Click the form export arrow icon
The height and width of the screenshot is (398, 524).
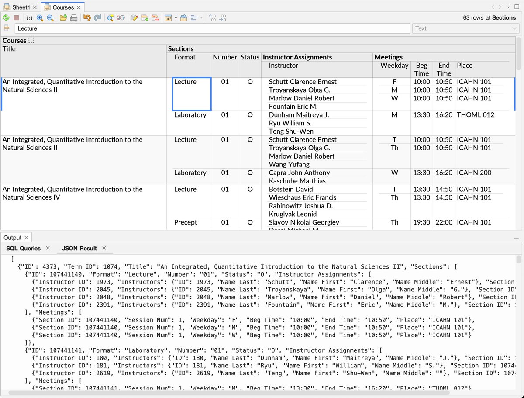183,18
